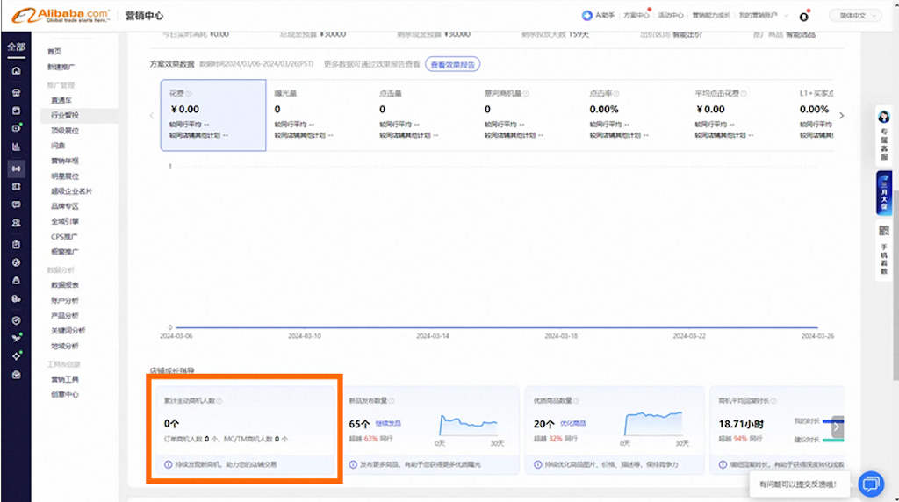Click the 新品发布数量 trend chart
899x502 pixels.
pos(469,426)
